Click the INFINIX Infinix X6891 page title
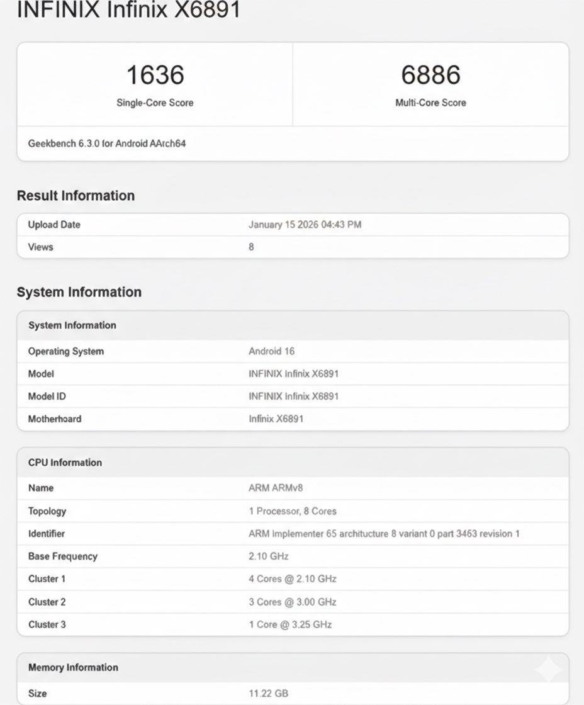The height and width of the screenshot is (705, 584). click(x=130, y=10)
